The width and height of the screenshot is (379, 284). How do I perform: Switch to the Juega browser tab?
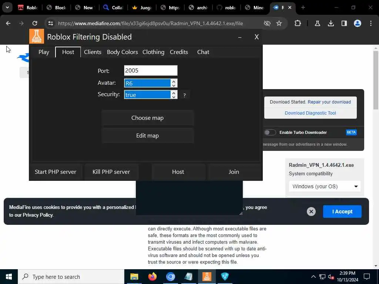pyautogui.click(x=142, y=7)
